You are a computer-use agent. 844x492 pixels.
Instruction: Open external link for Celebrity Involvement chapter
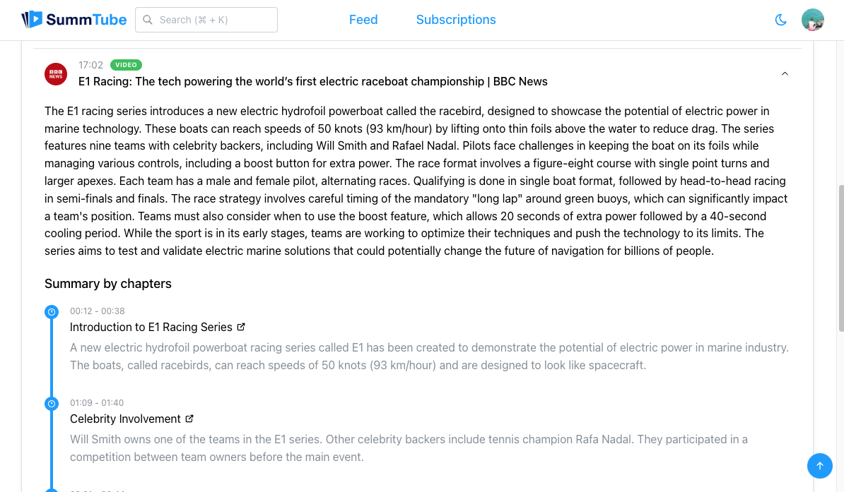pos(189,419)
